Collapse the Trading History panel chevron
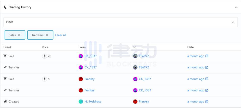Viewport: 241px width, 108px height. point(236,7)
